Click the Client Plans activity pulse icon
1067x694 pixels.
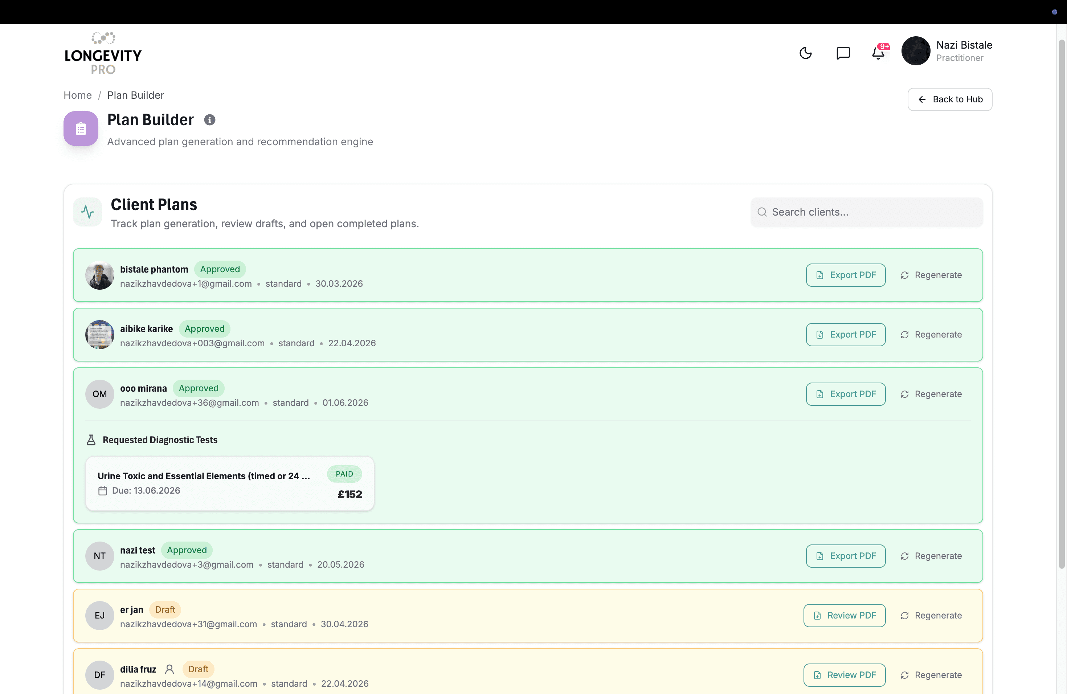(87, 212)
